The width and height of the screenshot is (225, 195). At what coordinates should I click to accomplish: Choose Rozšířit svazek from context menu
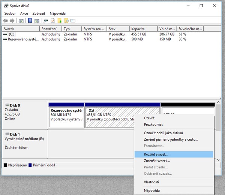point(156,154)
